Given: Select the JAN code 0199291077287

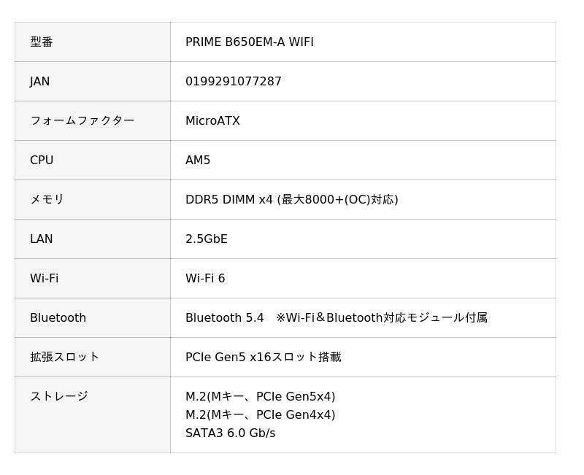Looking at the screenshot, I should tap(233, 82).
